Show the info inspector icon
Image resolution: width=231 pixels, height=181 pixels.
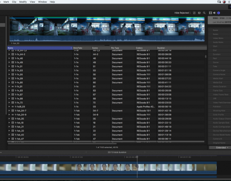(219, 13)
